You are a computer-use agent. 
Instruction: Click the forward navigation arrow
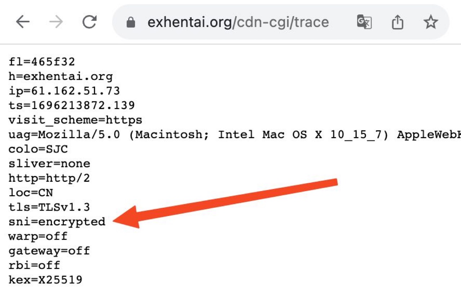pos(56,23)
